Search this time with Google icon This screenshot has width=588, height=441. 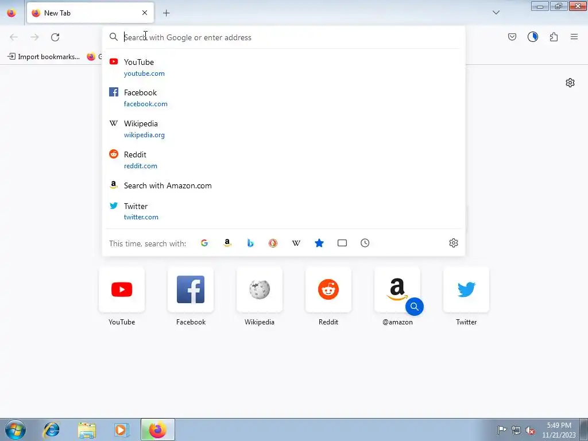[x=204, y=243]
